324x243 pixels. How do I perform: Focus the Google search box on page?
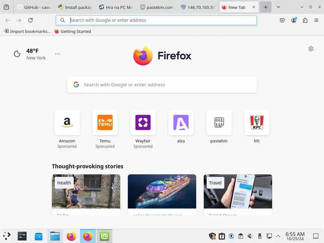point(162,85)
